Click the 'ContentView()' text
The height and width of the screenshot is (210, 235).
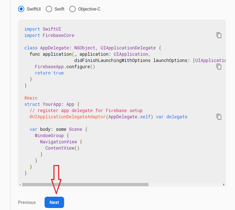[62, 148]
